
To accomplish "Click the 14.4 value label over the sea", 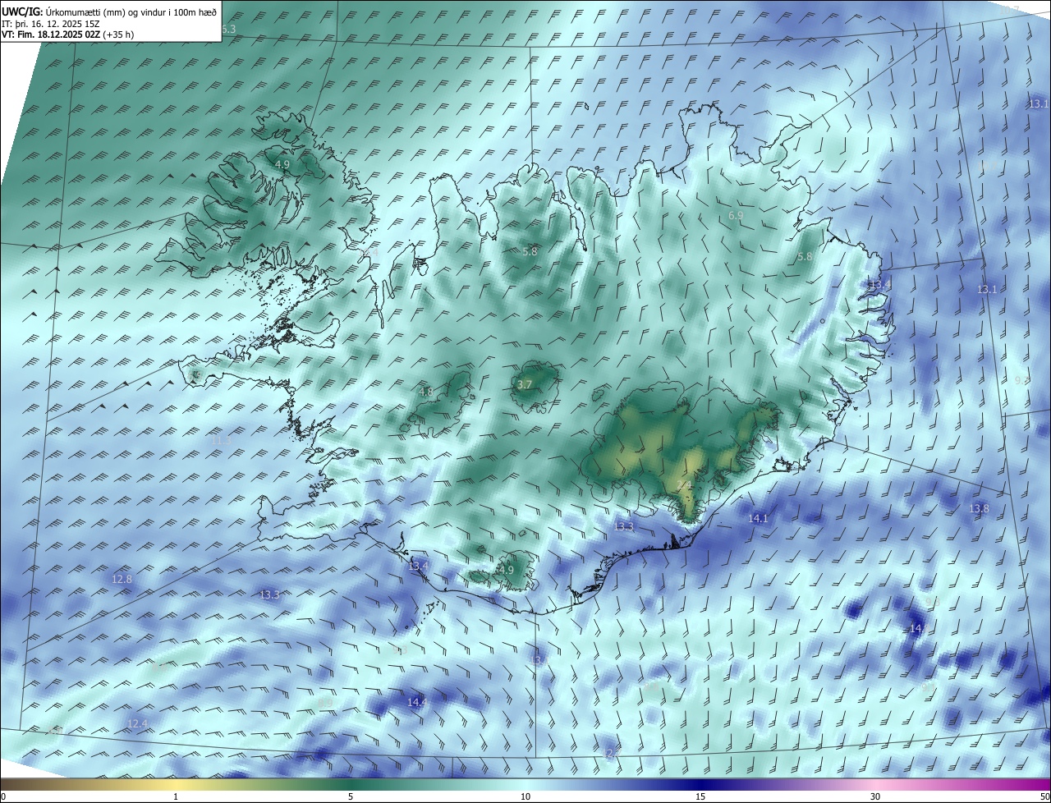I will tap(417, 702).
